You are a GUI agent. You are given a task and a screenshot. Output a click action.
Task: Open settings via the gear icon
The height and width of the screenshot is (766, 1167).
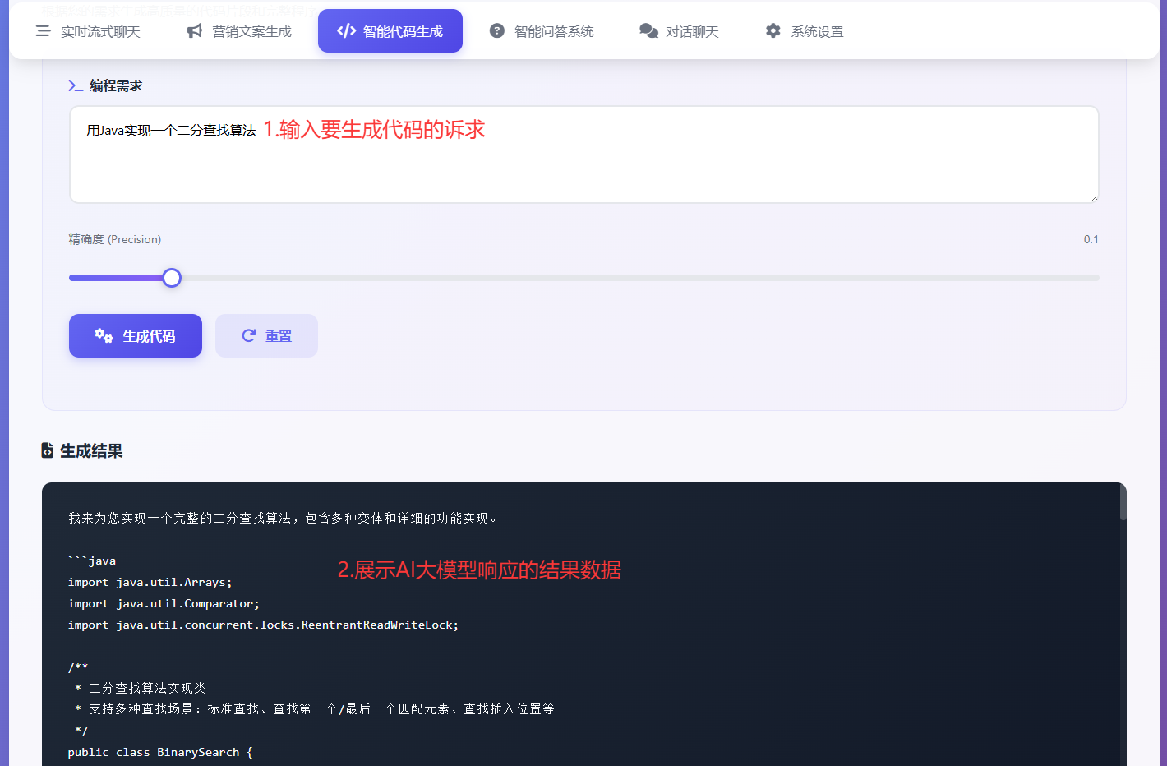click(x=773, y=31)
